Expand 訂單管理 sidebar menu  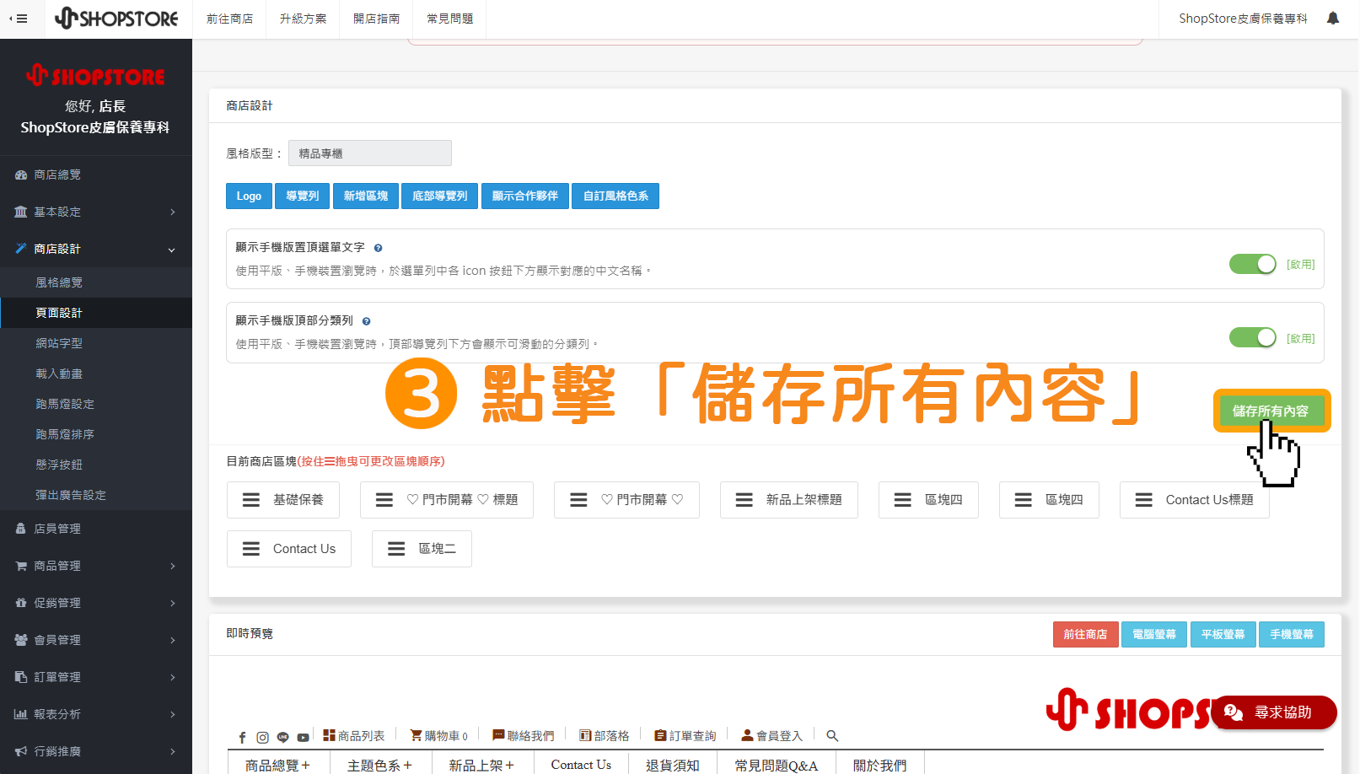[x=96, y=677]
